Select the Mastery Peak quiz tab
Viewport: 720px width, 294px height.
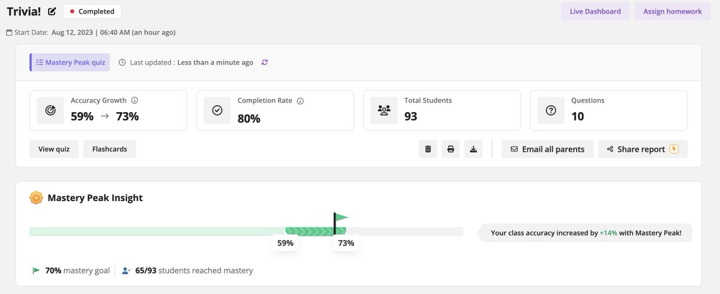pyautogui.click(x=70, y=62)
